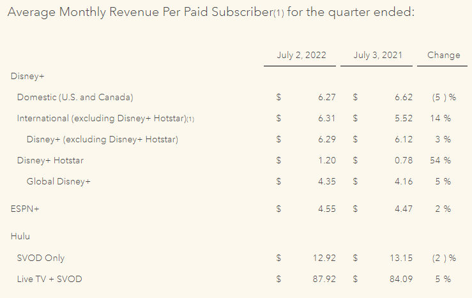
Task: Click the 6.27 Domestic value
Action: 327,97
